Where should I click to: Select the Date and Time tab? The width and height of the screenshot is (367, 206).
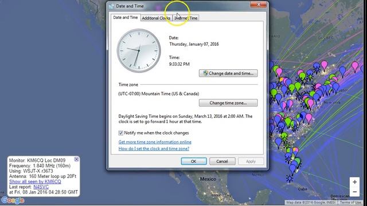click(126, 18)
